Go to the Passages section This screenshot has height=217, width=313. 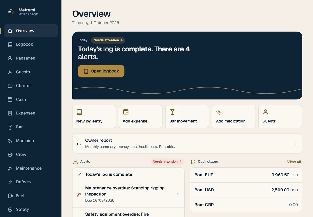coord(31,58)
